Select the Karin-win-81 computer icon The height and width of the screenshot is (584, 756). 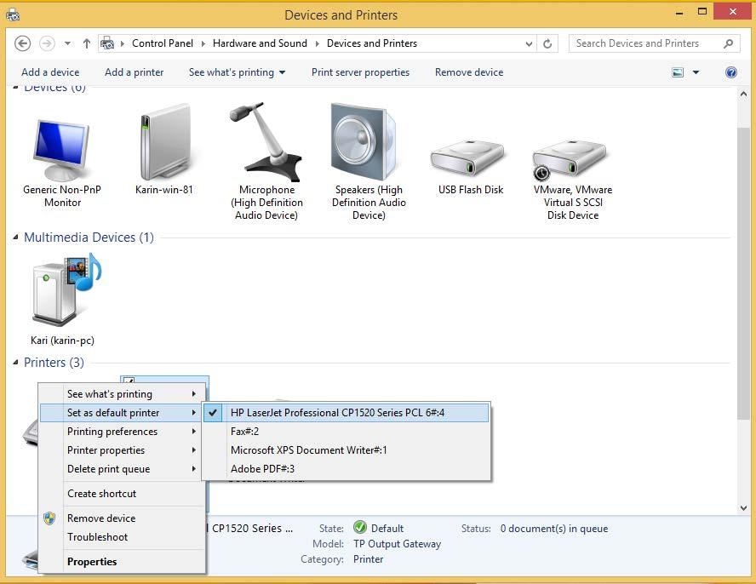(164, 142)
